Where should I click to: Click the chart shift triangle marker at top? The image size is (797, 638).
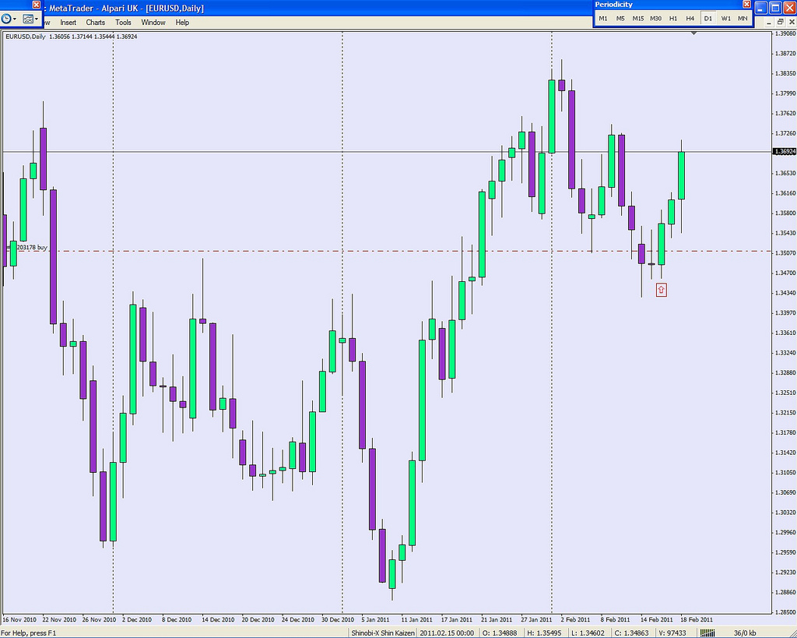tap(693, 33)
